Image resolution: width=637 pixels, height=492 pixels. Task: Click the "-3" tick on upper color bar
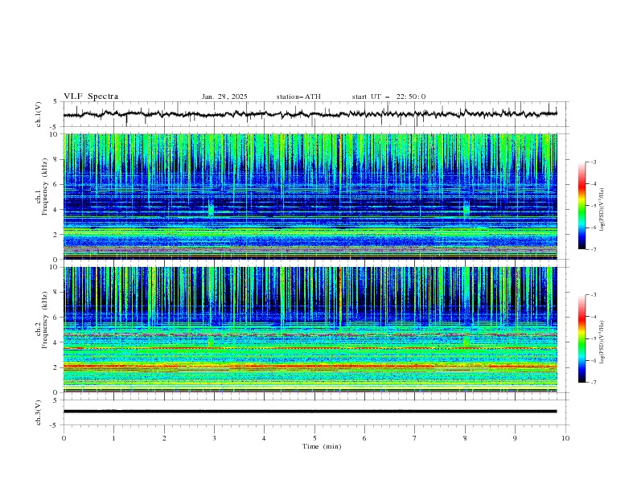(x=593, y=162)
